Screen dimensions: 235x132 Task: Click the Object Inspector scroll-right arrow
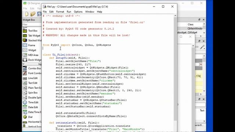(201, 36)
